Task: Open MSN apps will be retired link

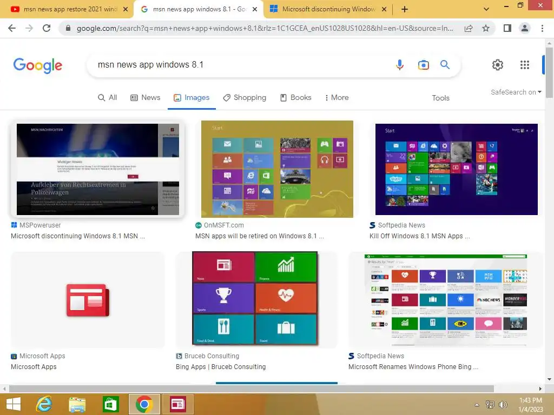Action: click(x=260, y=236)
